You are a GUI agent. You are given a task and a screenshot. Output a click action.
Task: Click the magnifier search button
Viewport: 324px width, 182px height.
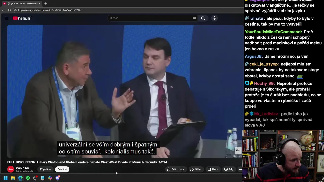[x=203, y=18]
